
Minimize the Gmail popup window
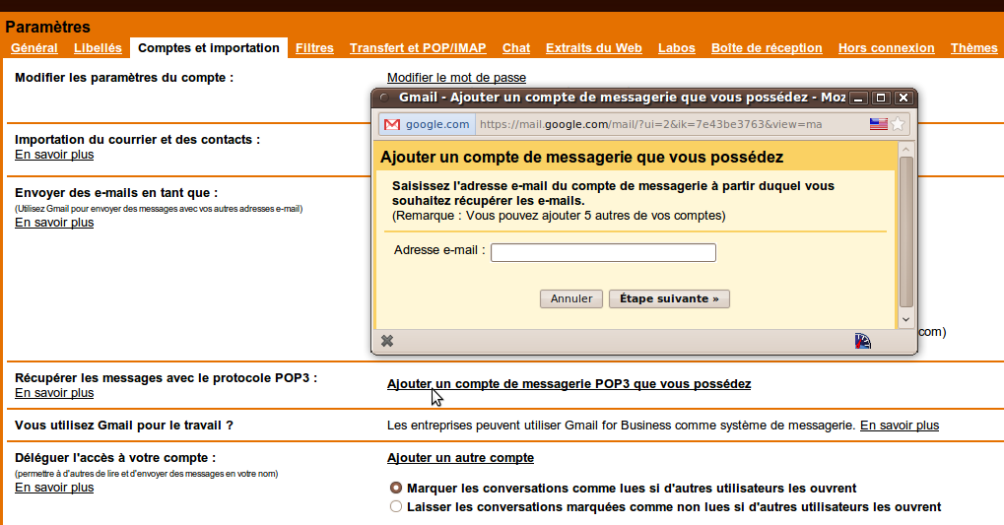pyautogui.click(x=859, y=98)
